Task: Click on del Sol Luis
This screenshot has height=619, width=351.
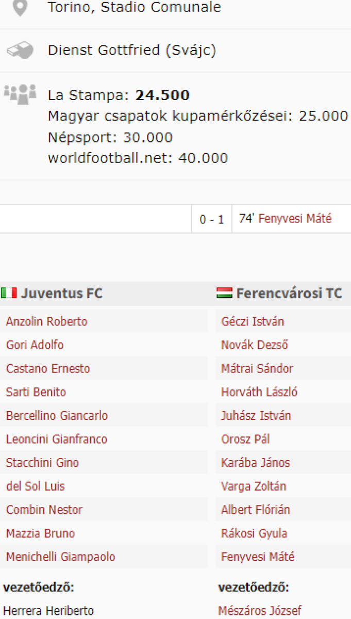Action: (35, 486)
